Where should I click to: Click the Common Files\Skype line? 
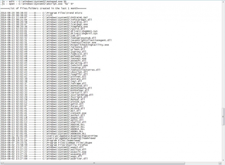46,143
